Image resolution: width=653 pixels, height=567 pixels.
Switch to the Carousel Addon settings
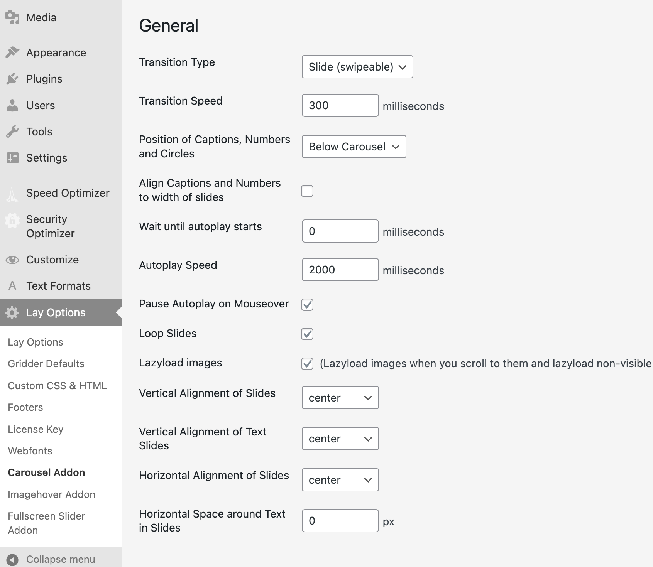point(46,472)
